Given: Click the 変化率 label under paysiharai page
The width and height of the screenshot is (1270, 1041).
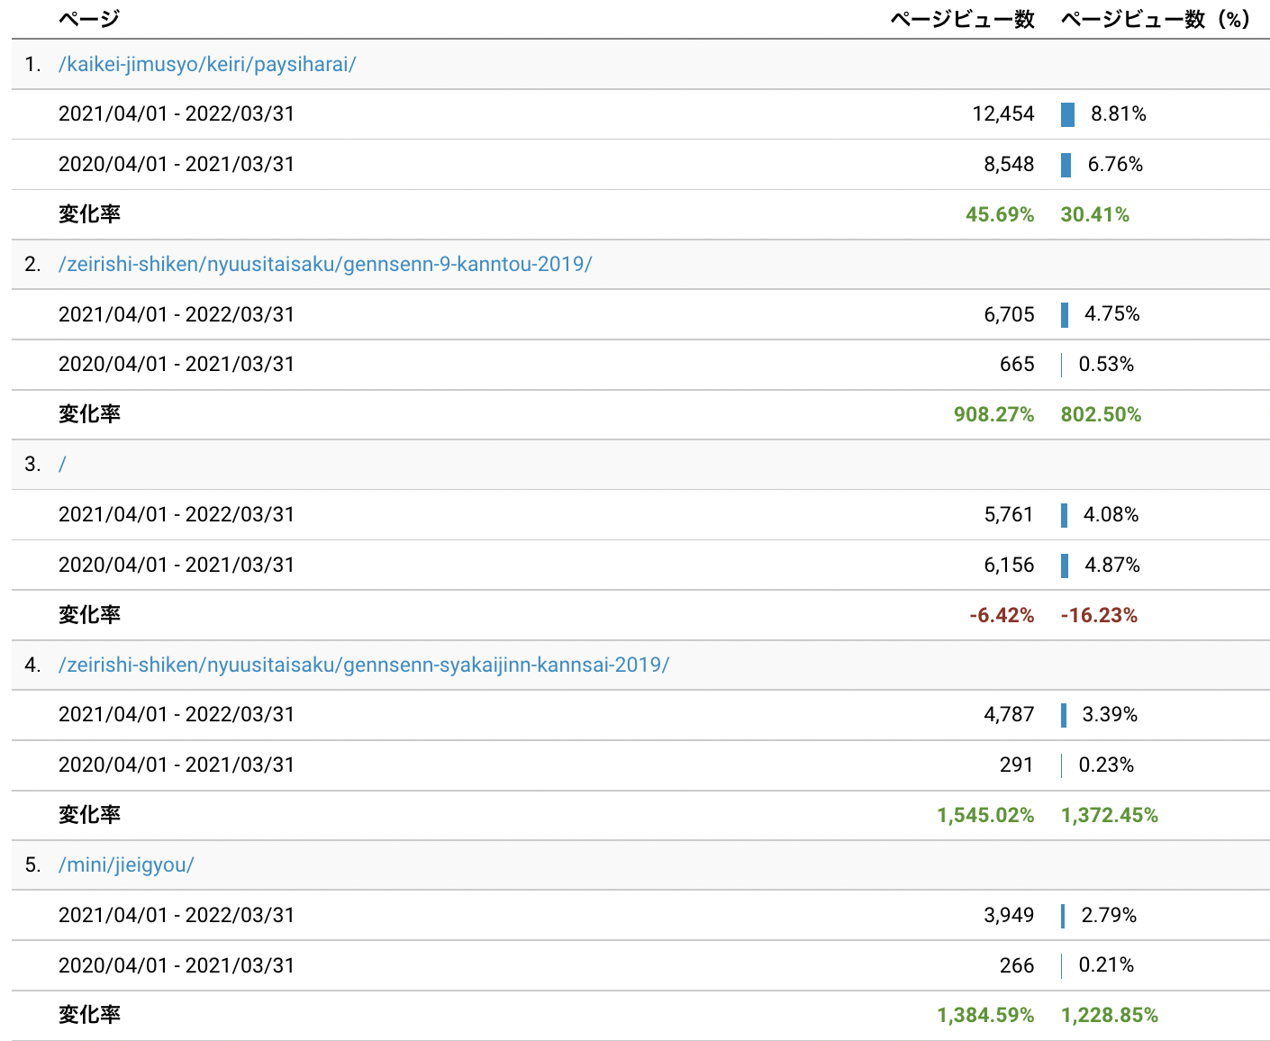Looking at the screenshot, I should click(x=89, y=215).
